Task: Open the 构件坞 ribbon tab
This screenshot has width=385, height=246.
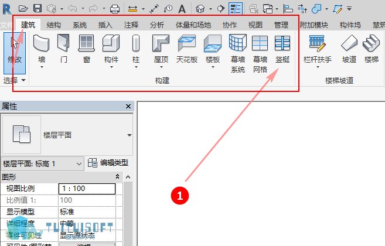Action: point(350,25)
